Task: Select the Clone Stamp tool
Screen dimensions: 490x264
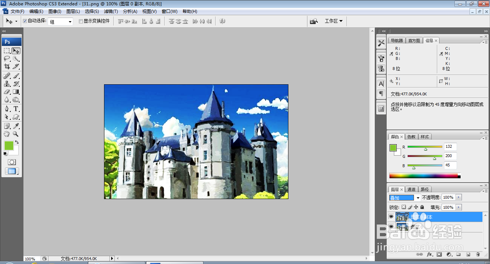Action: click(x=7, y=84)
